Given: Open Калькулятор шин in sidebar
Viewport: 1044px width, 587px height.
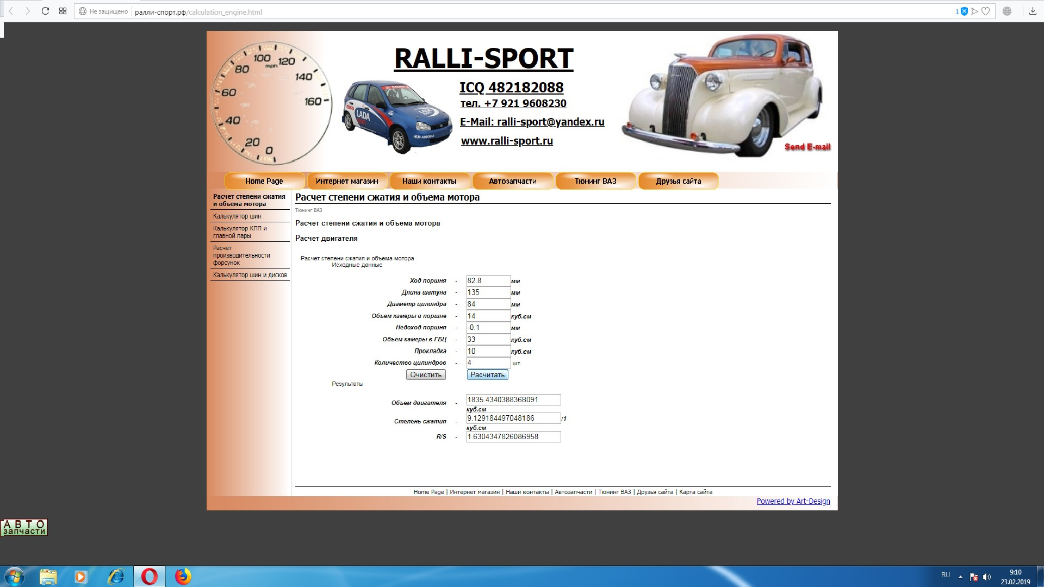Looking at the screenshot, I should click(237, 216).
